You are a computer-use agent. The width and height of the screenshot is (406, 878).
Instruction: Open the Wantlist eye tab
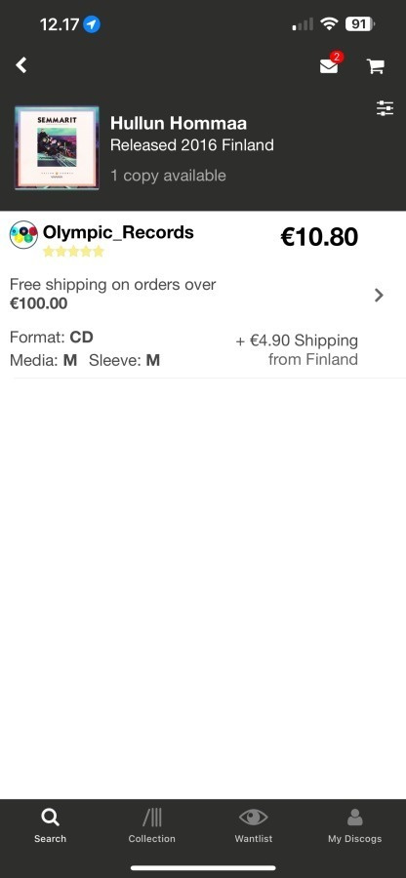click(253, 825)
